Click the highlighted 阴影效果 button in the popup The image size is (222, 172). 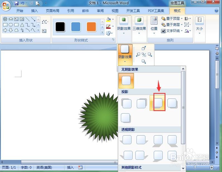tap(125, 54)
